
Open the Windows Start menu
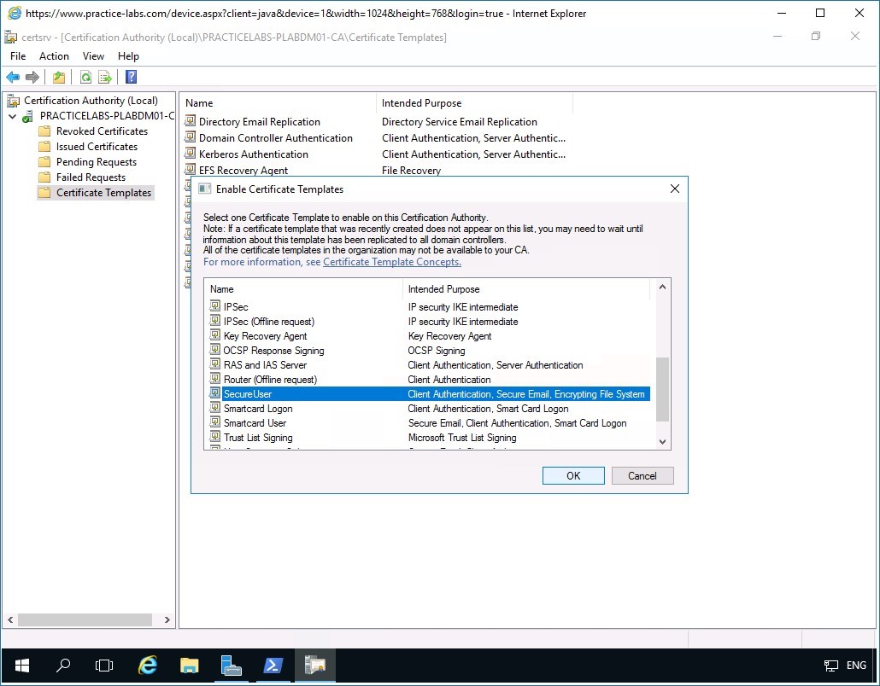coord(22,666)
